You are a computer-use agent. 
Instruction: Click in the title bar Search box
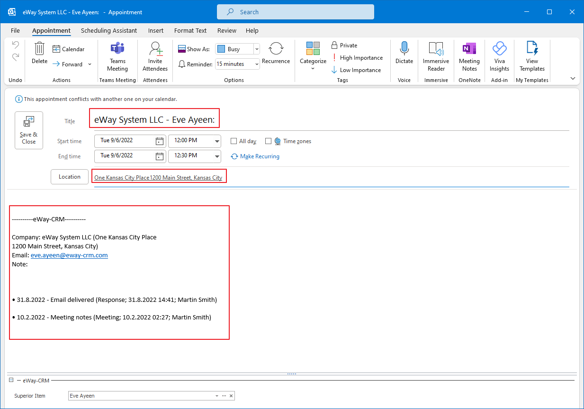(x=296, y=12)
